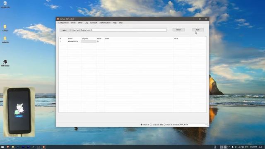Select device row 1 in the list
The image size is (265, 149).
point(132,41)
